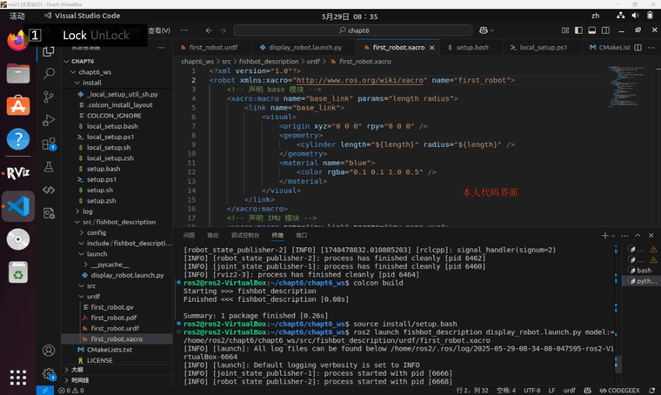Open the Debug Console panel tab

245,235
